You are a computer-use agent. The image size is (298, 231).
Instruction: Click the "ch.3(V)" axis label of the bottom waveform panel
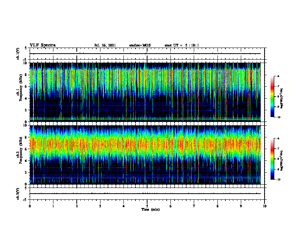[18, 194]
